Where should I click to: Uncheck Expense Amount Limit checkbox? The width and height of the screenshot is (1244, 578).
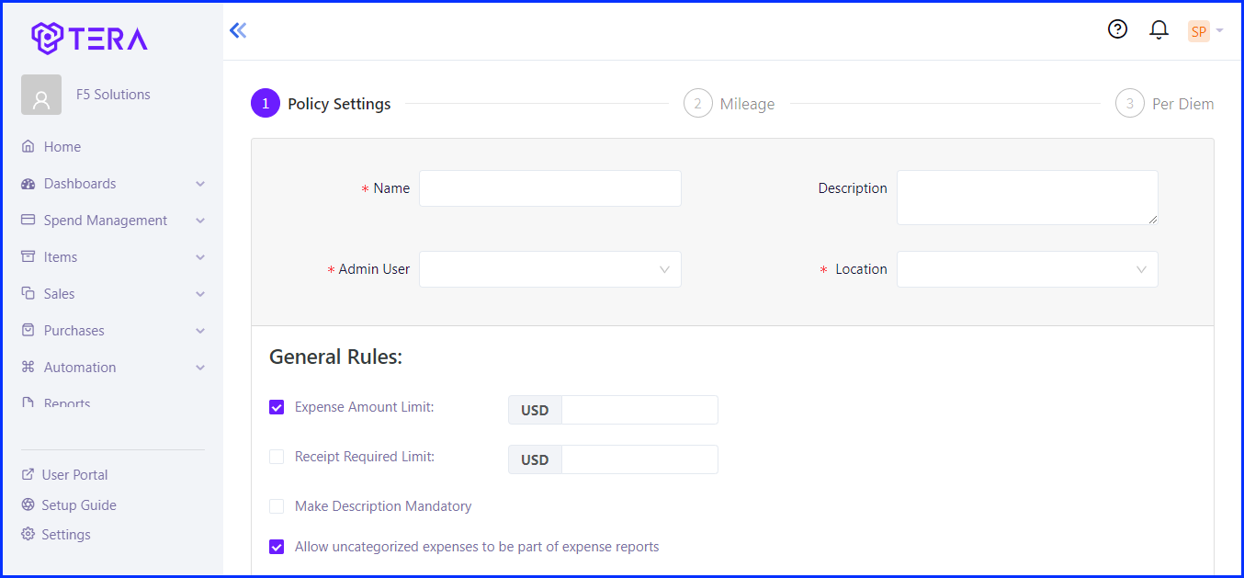pyautogui.click(x=277, y=407)
